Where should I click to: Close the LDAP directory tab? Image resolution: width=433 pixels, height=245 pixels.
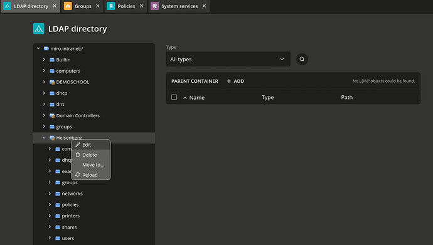pyautogui.click(x=55, y=6)
